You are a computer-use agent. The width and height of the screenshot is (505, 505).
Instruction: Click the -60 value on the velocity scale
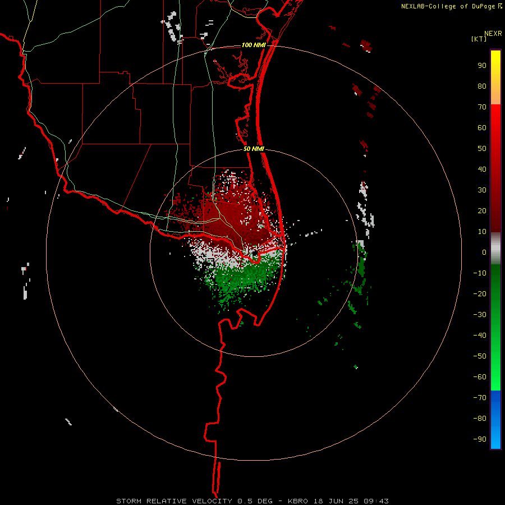click(480, 377)
